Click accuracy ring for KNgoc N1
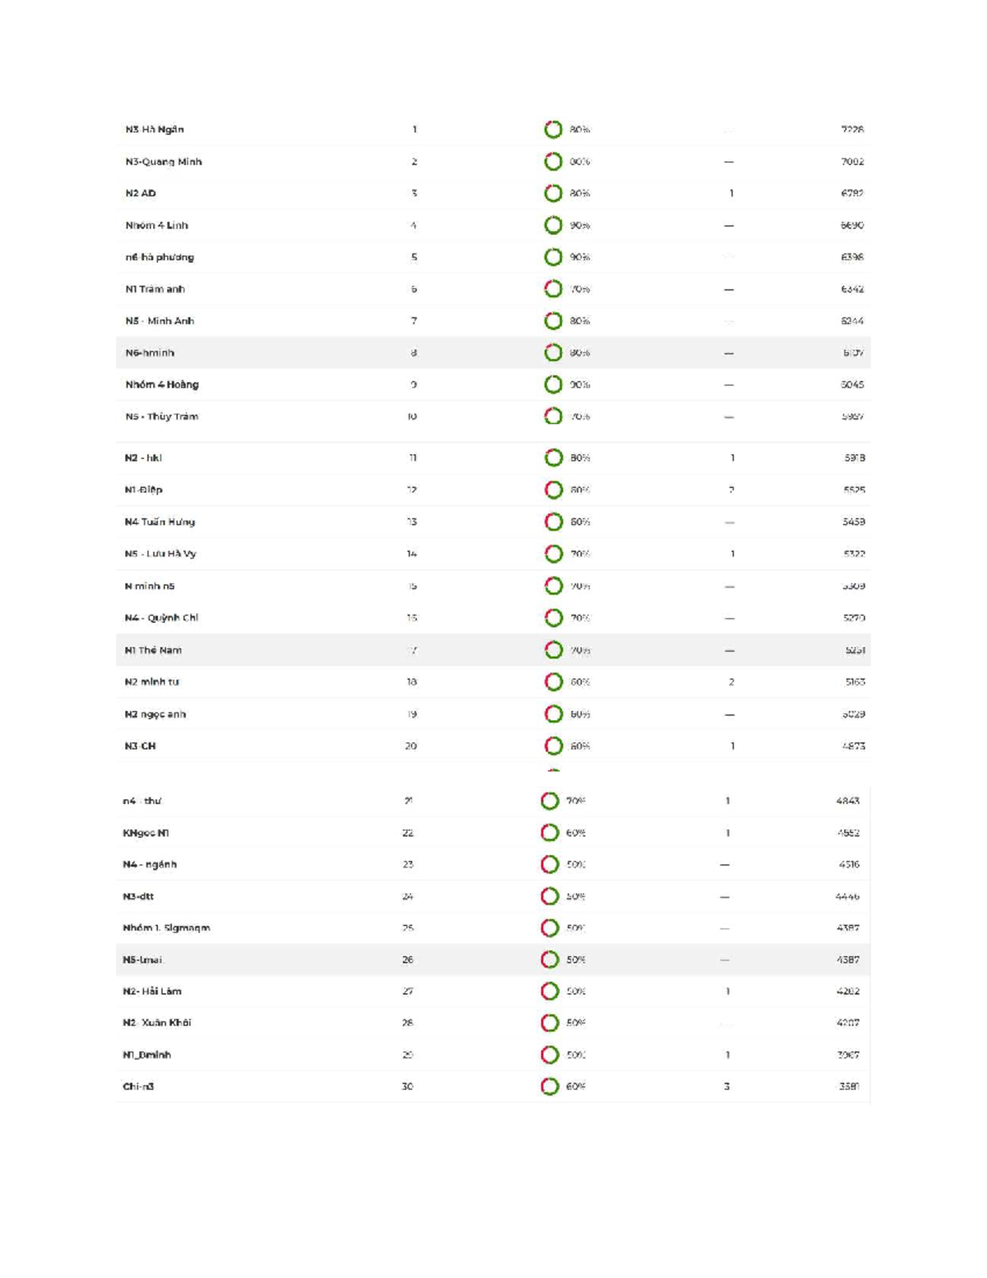 [x=549, y=833]
